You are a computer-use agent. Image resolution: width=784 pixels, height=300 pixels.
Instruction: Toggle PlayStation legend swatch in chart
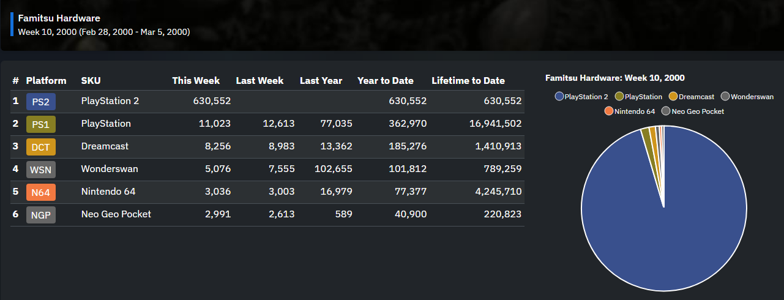pyautogui.click(x=619, y=96)
